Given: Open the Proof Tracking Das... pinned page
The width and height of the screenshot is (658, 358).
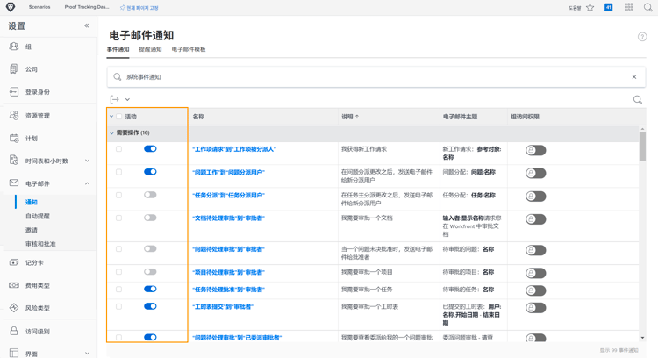Looking at the screenshot, I should click(x=87, y=7).
